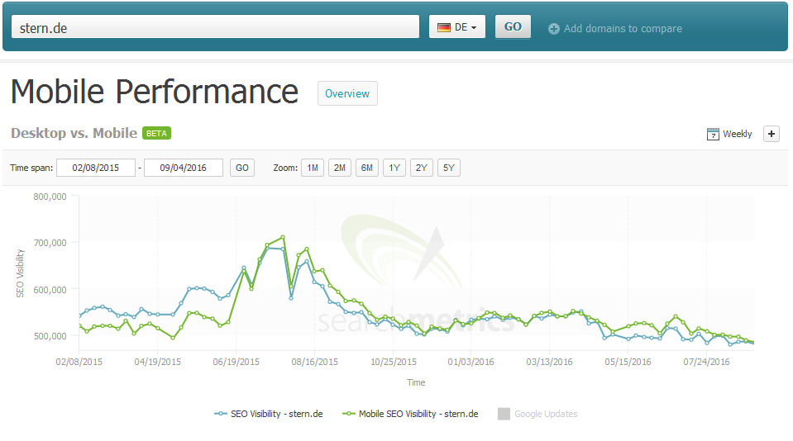Click the 06/19/2015 x-axis label
The image size is (793, 441).
236,362
